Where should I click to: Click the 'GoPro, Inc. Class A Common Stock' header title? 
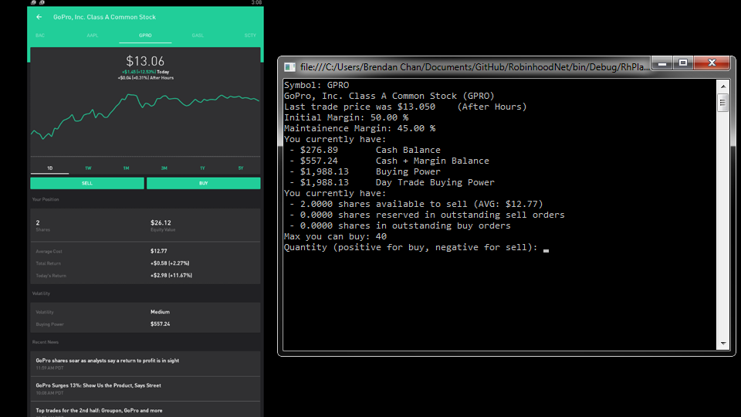coord(104,17)
